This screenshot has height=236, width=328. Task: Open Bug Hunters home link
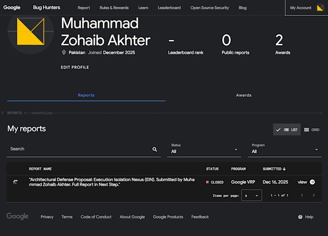pos(46,8)
